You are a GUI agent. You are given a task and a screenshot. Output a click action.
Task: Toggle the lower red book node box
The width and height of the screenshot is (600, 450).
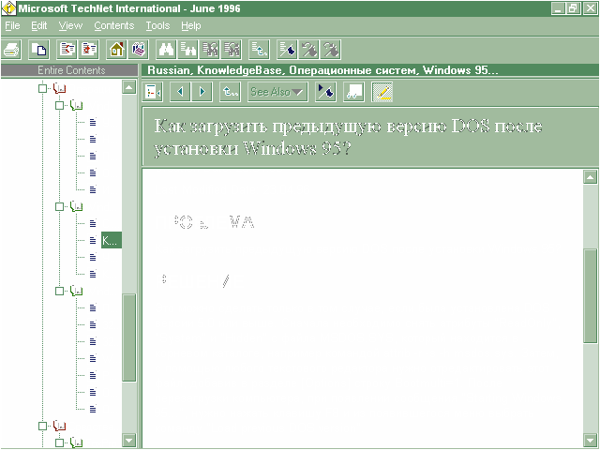(x=42, y=426)
